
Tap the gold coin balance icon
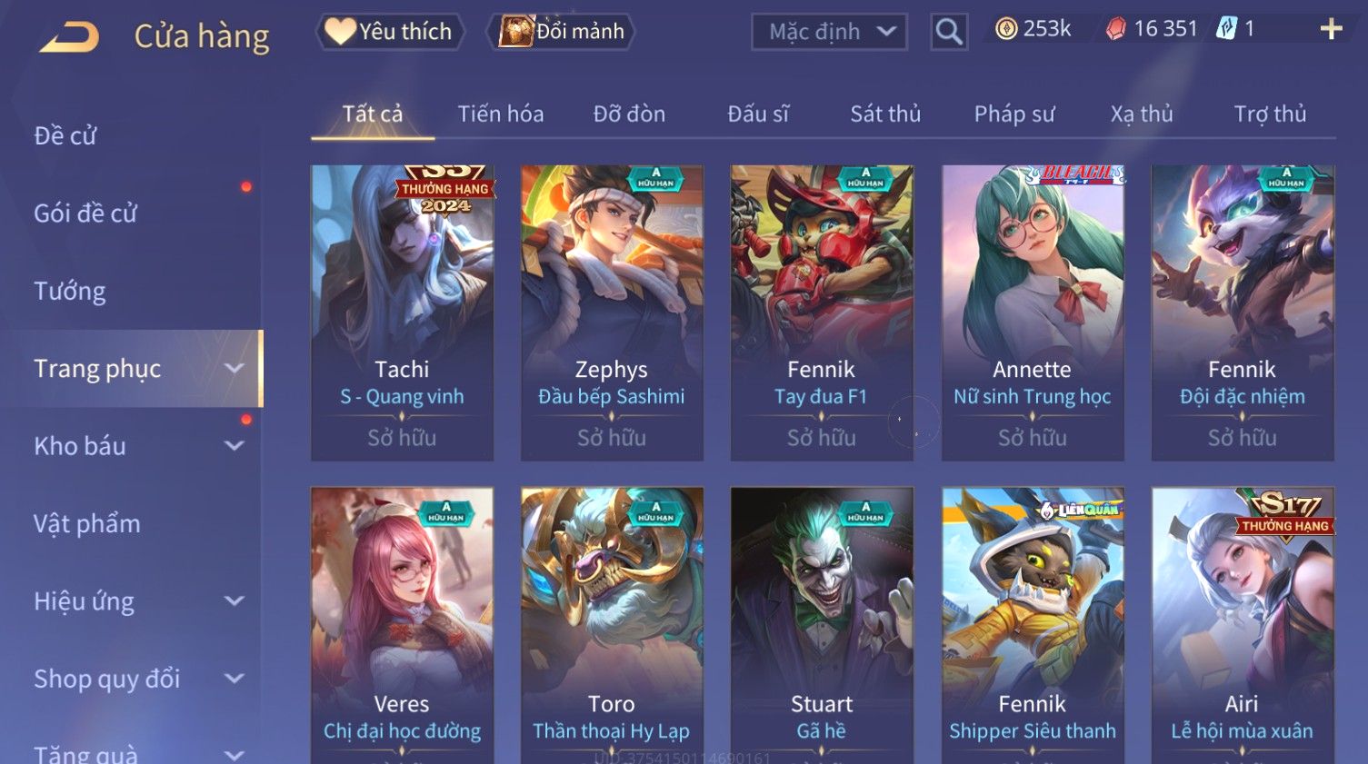(1005, 29)
